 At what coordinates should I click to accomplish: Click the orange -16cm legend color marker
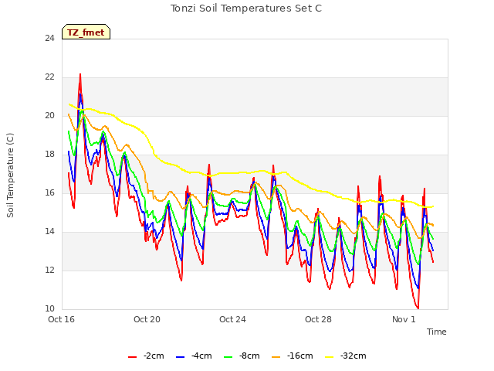click(276, 357)
